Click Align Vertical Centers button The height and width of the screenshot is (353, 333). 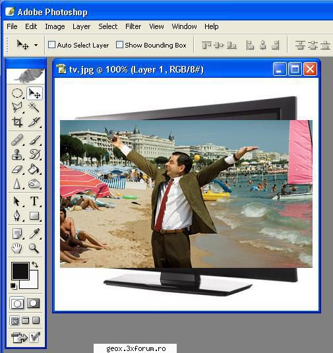coord(219,46)
